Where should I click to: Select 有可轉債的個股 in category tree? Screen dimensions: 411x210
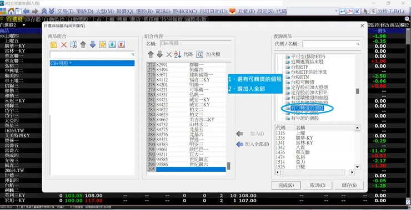(307, 108)
